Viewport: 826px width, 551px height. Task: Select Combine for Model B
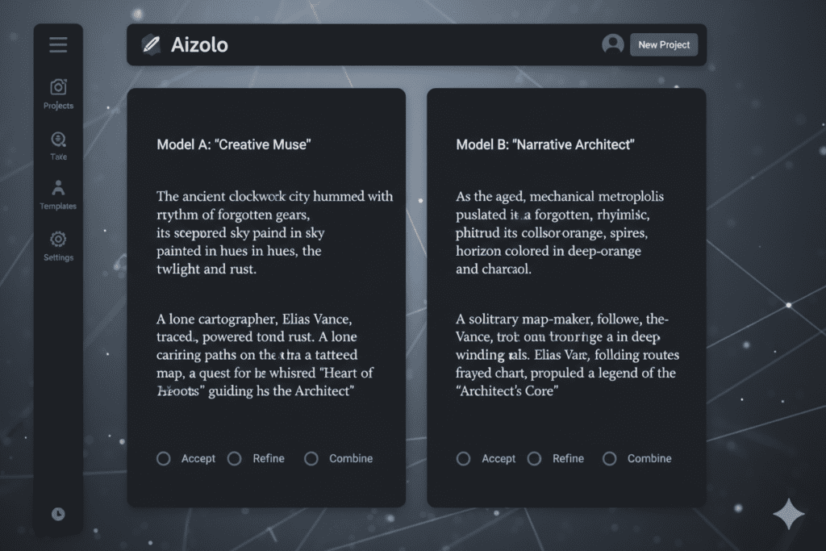[x=610, y=458]
